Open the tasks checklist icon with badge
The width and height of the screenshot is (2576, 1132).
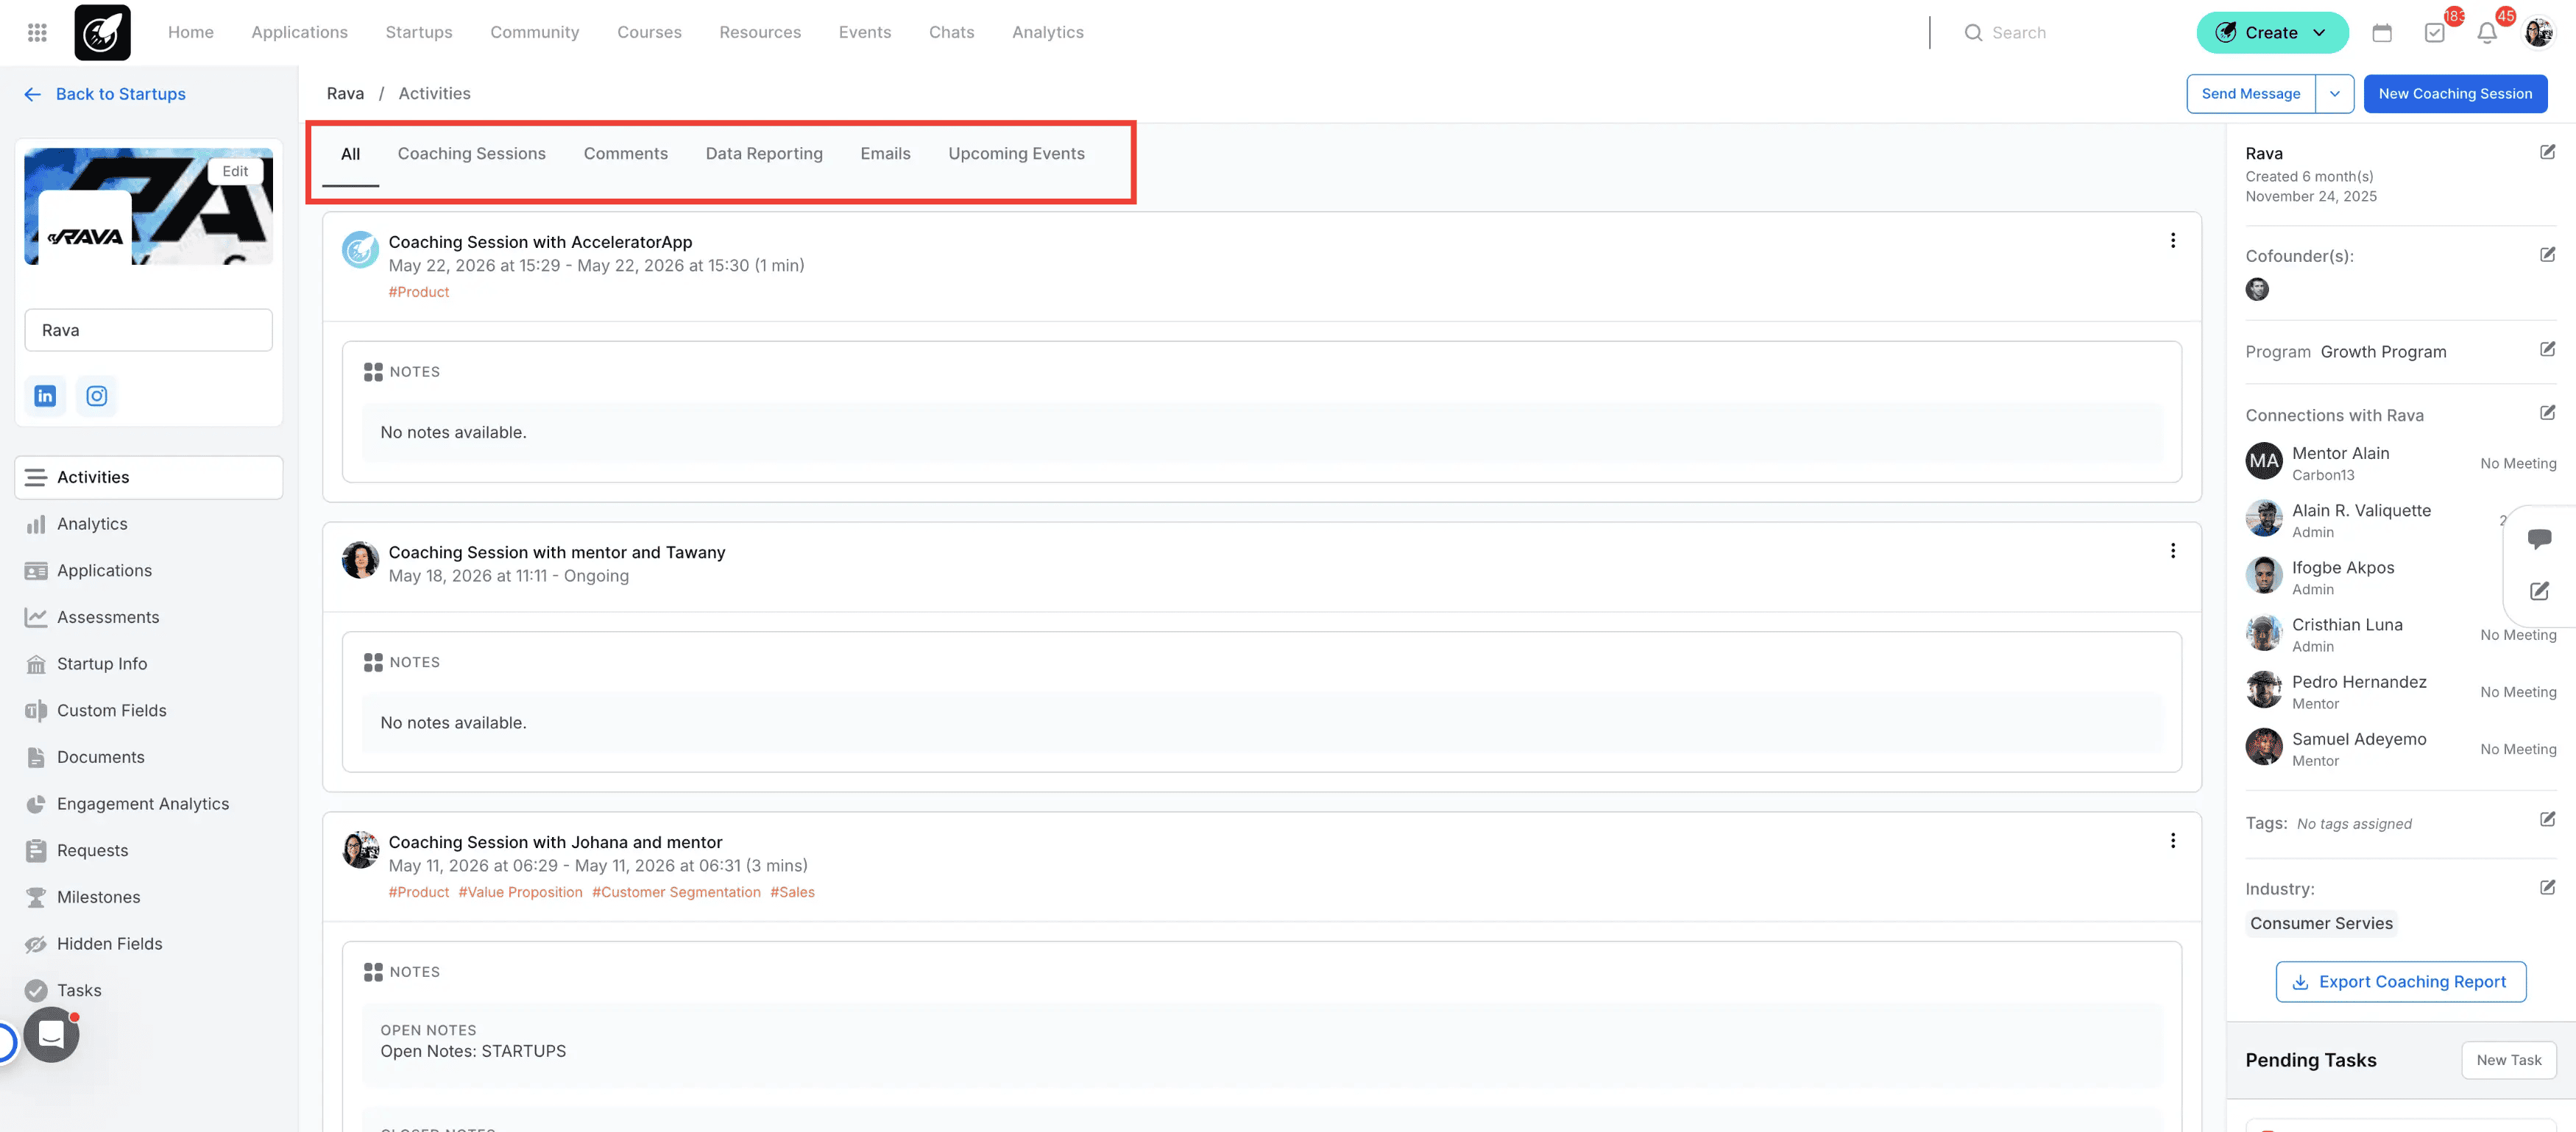click(x=2435, y=33)
